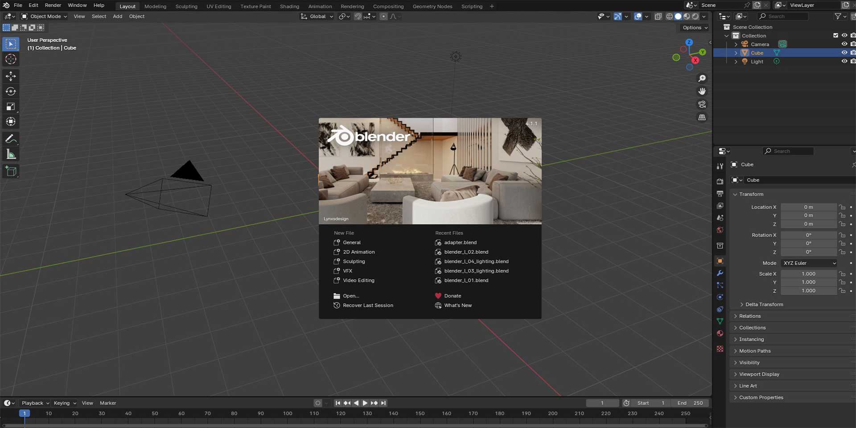Hide the Cube in the outliner

point(844,53)
